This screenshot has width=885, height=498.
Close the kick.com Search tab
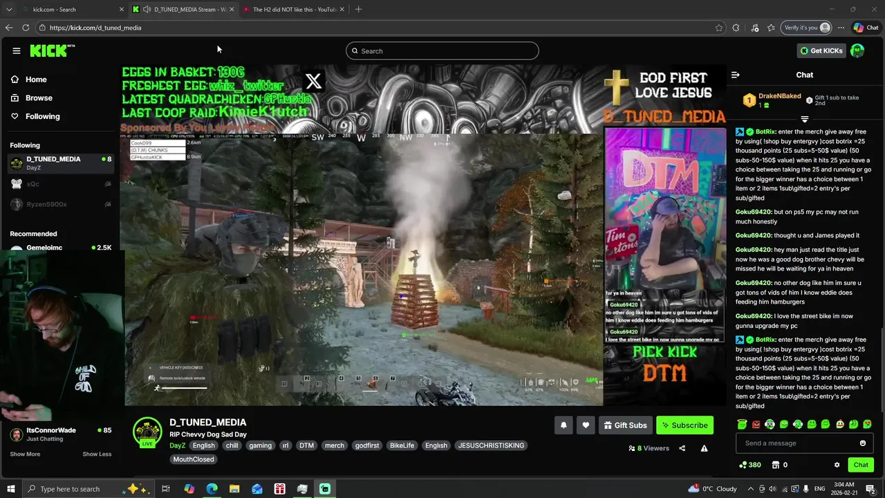coord(122,10)
